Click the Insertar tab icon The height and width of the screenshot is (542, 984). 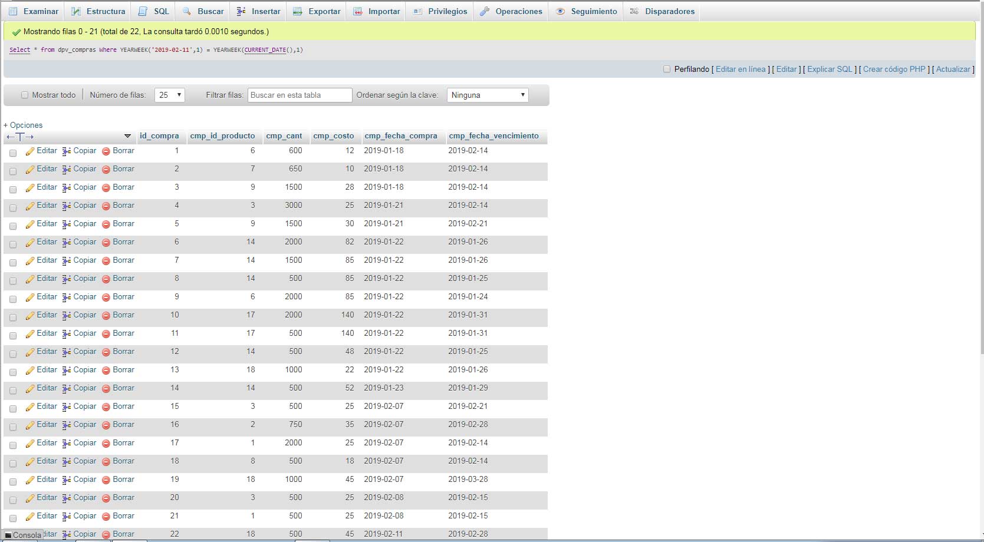click(241, 11)
